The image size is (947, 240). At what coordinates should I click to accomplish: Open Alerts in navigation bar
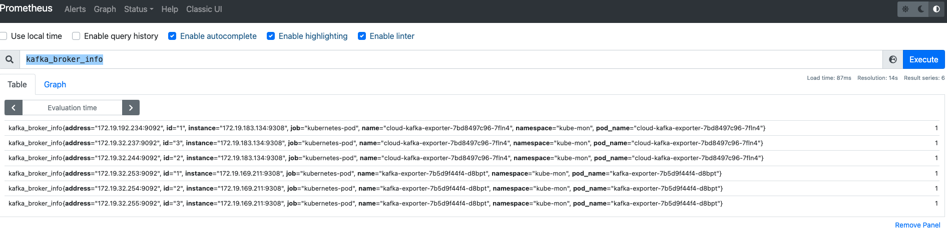(75, 9)
